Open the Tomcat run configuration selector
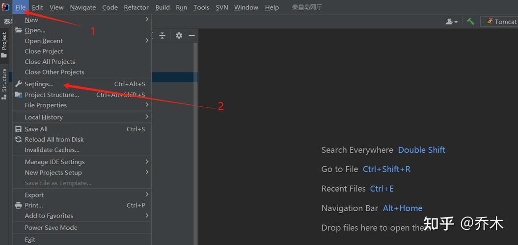The image size is (518, 245). click(x=499, y=22)
